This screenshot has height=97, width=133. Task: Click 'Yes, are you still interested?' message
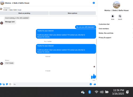85,27
